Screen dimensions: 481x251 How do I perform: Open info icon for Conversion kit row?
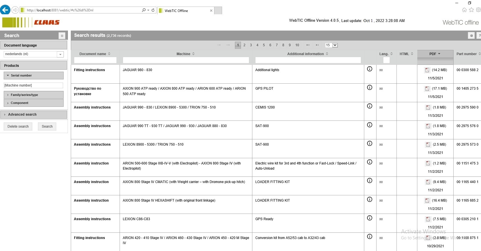click(370, 236)
